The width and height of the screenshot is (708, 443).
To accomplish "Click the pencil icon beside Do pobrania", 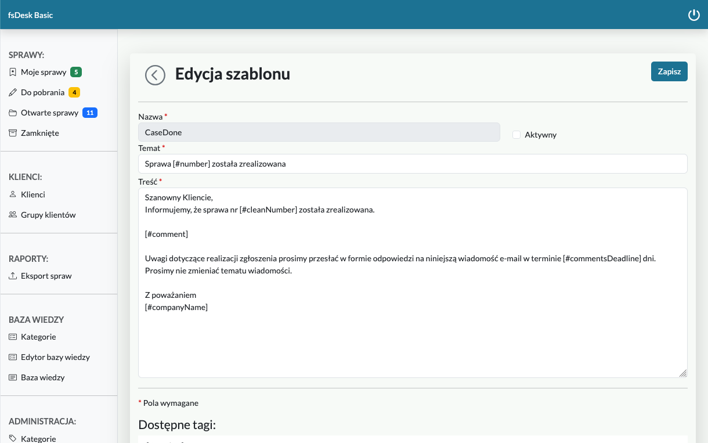I will click(x=13, y=92).
